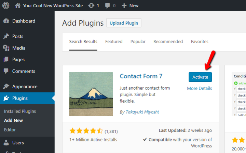Viewport: 246px width, 153px height.
Task: Click the Users person icon
Action: [6, 143]
